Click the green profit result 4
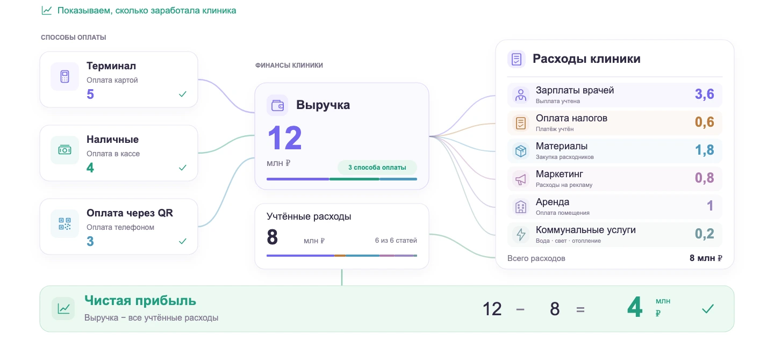The height and width of the screenshot is (348, 774). point(635,309)
